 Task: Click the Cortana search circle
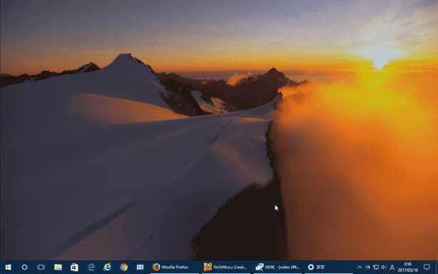pyautogui.click(x=24, y=268)
